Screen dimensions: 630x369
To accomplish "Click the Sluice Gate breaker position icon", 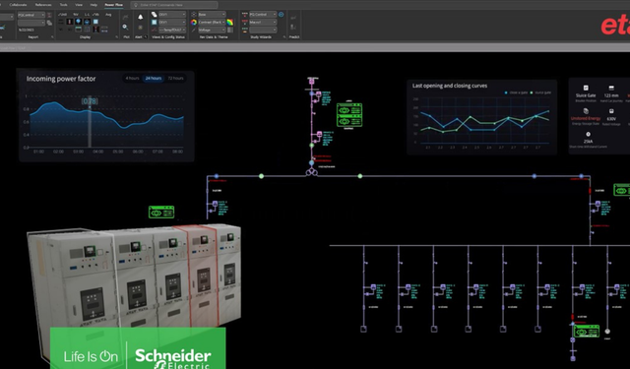I will tap(586, 88).
